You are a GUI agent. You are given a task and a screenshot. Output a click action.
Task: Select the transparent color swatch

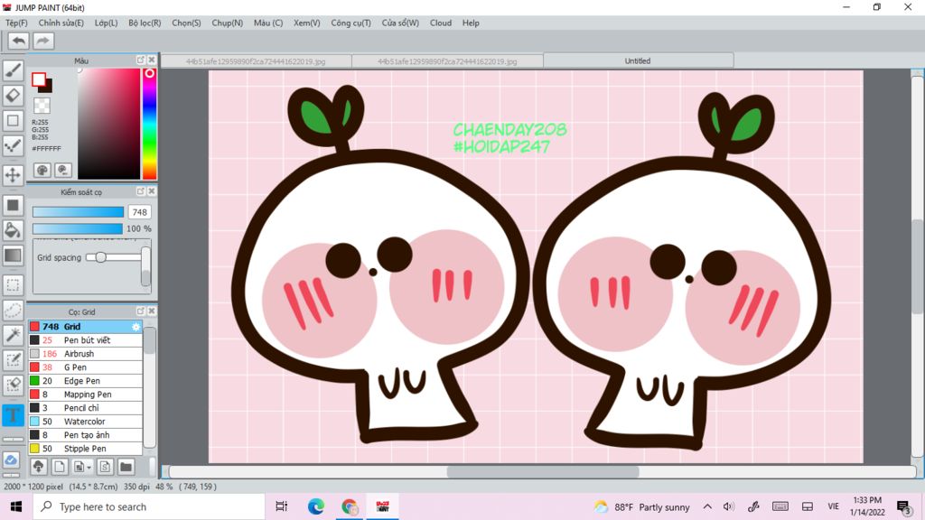pyautogui.click(x=42, y=106)
